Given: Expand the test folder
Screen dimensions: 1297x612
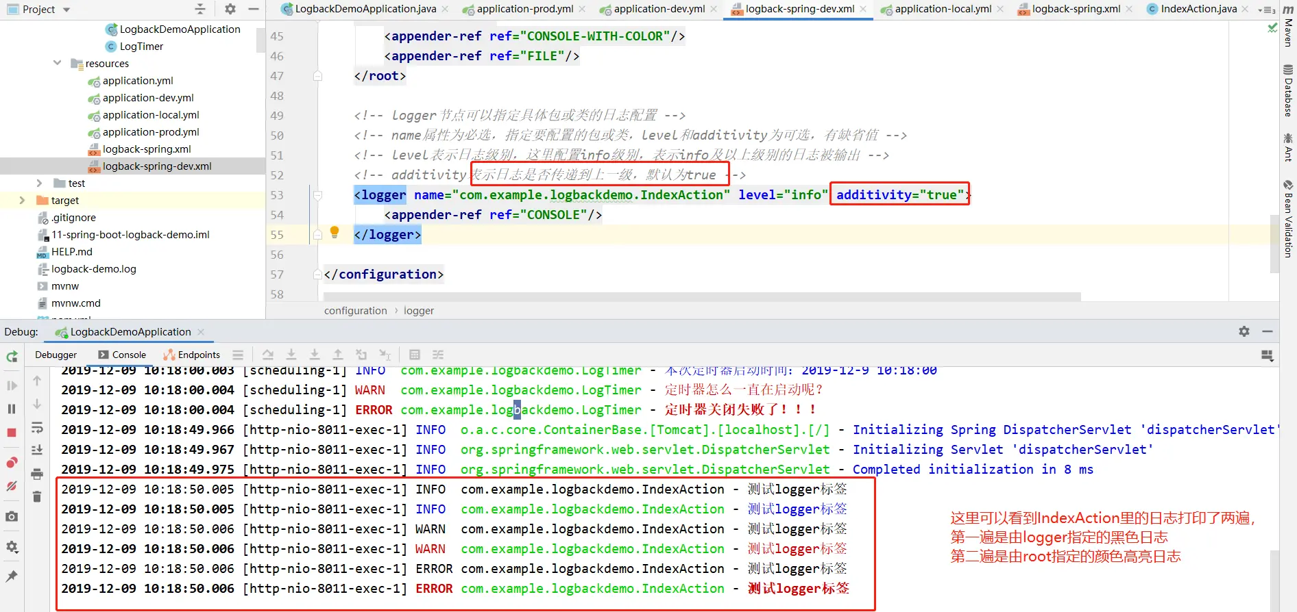Looking at the screenshot, I should point(39,183).
